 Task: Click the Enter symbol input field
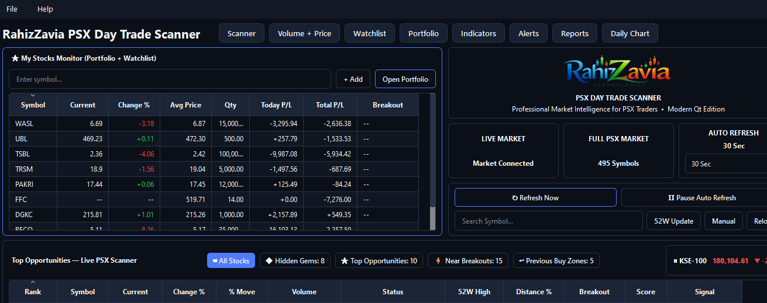(170, 79)
